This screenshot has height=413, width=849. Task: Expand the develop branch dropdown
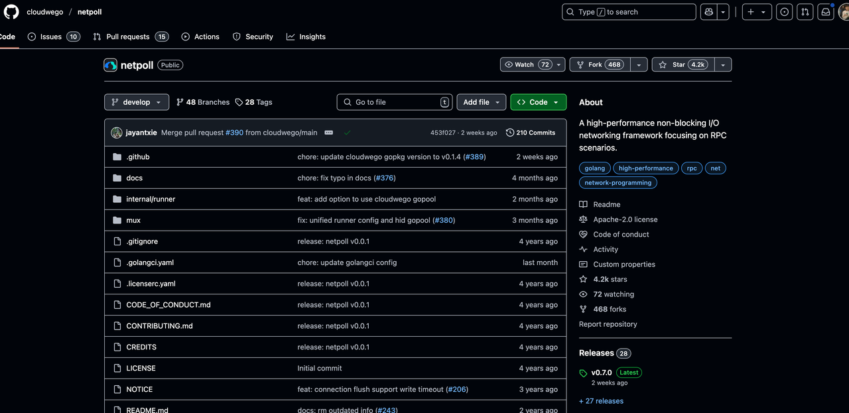(x=137, y=102)
